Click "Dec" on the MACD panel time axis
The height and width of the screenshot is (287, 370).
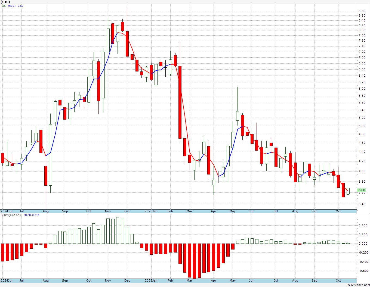point(127,280)
